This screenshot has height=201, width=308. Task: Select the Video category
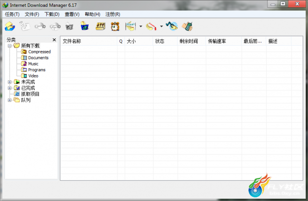(30, 76)
